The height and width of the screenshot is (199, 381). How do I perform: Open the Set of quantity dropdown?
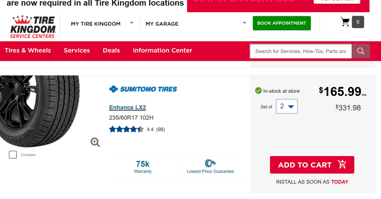287,107
